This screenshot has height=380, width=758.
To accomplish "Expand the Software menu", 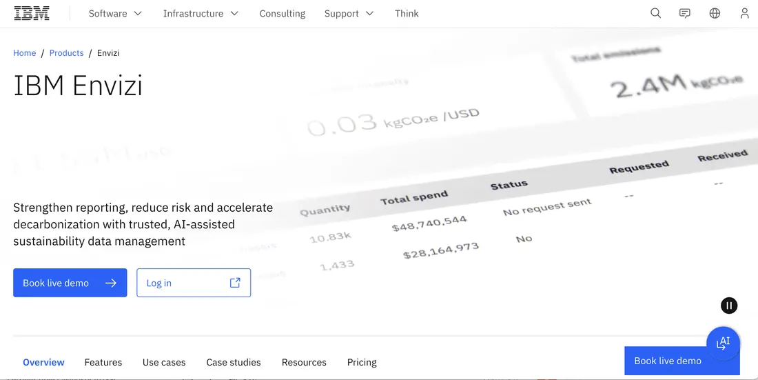I will (x=115, y=14).
